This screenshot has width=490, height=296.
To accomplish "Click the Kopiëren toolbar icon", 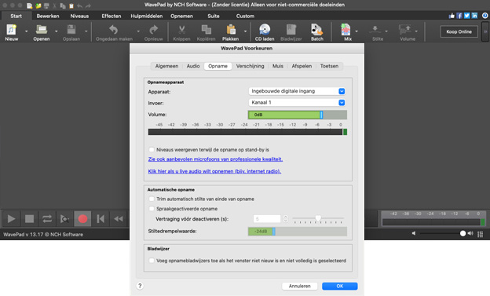I will click(206, 30).
